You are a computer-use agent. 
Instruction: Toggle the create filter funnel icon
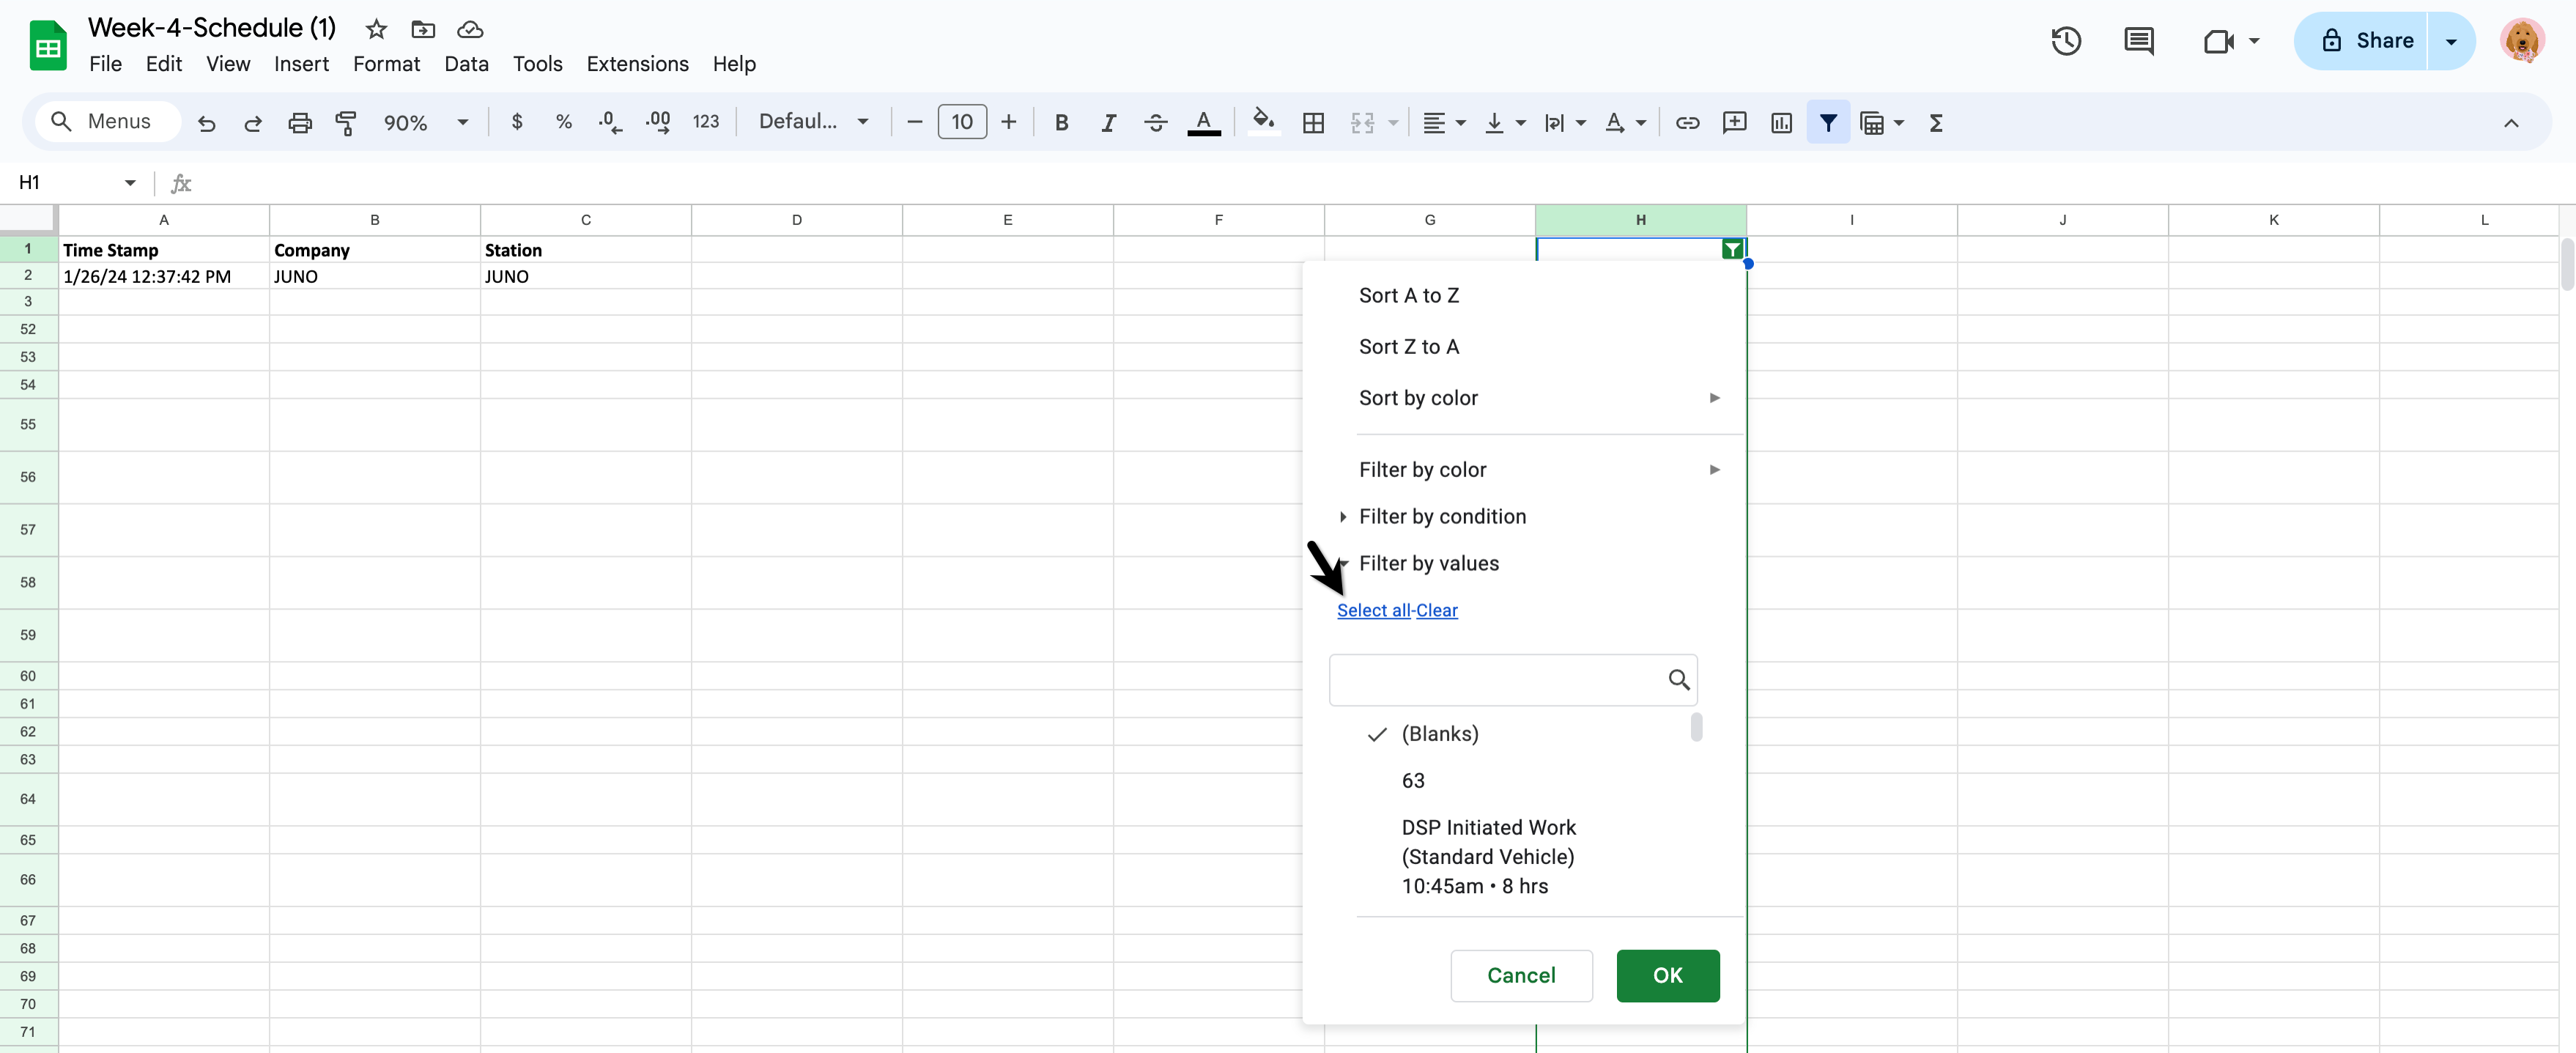pos(1827,123)
